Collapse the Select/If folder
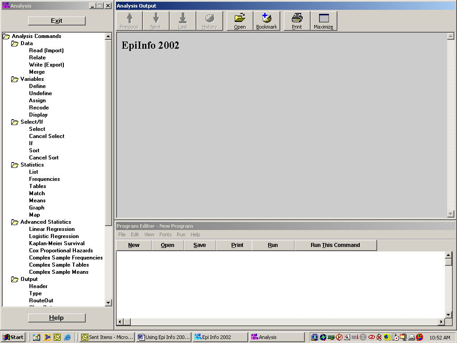 [x=15, y=122]
